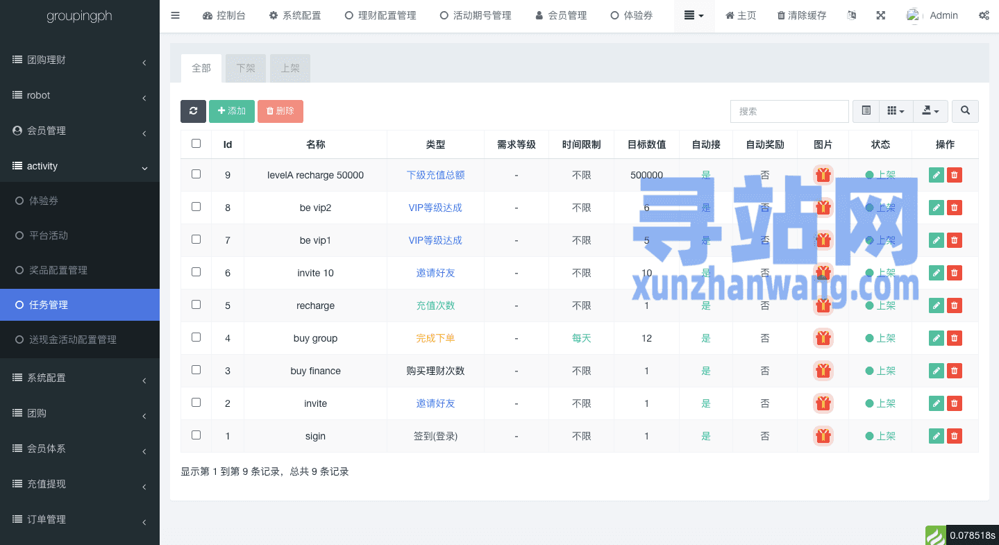Toggle card view icon in toolbar
The height and width of the screenshot is (545, 999).
point(866,111)
